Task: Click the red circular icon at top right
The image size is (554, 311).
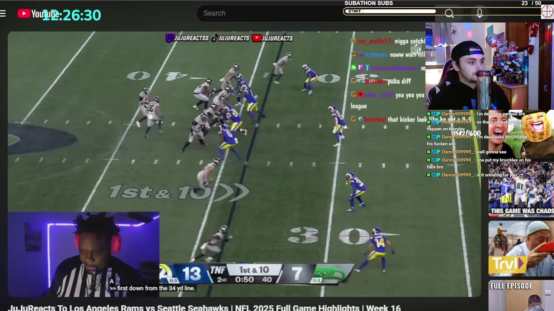Action: tap(548, 12)
